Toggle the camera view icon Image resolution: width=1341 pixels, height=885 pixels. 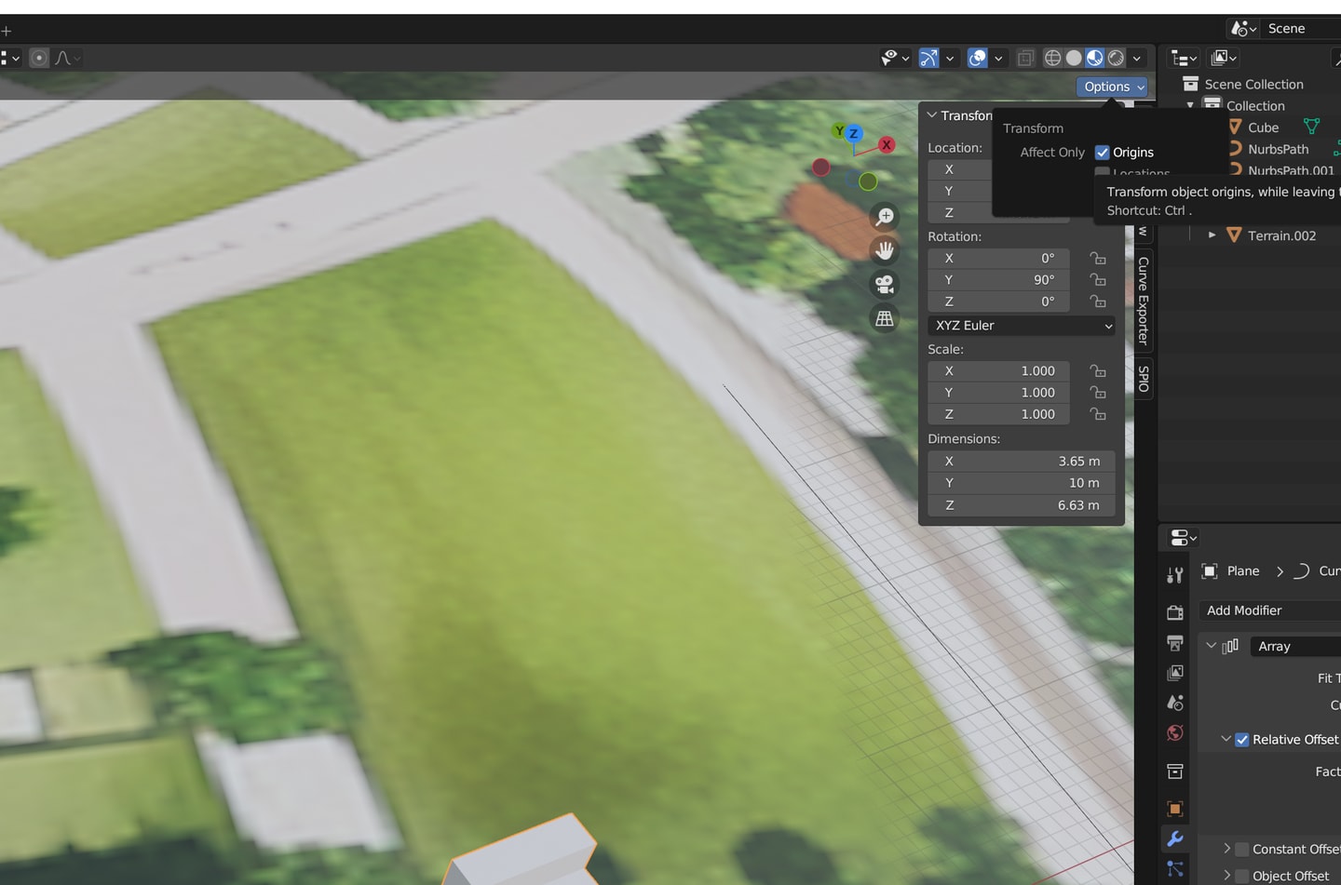pos(885,284)
